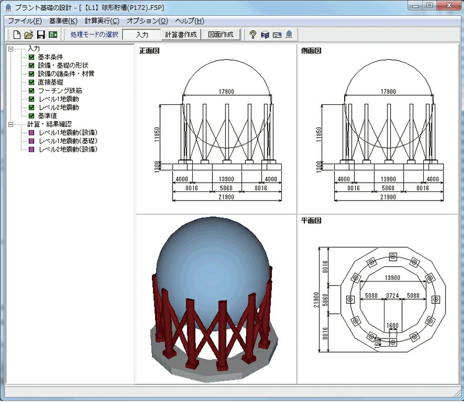Click purple marker for レベル1地震動(設備)

31,132
